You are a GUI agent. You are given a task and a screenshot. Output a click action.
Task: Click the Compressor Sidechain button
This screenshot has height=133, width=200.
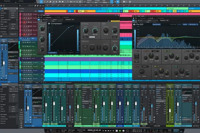(x=69, y=20)
